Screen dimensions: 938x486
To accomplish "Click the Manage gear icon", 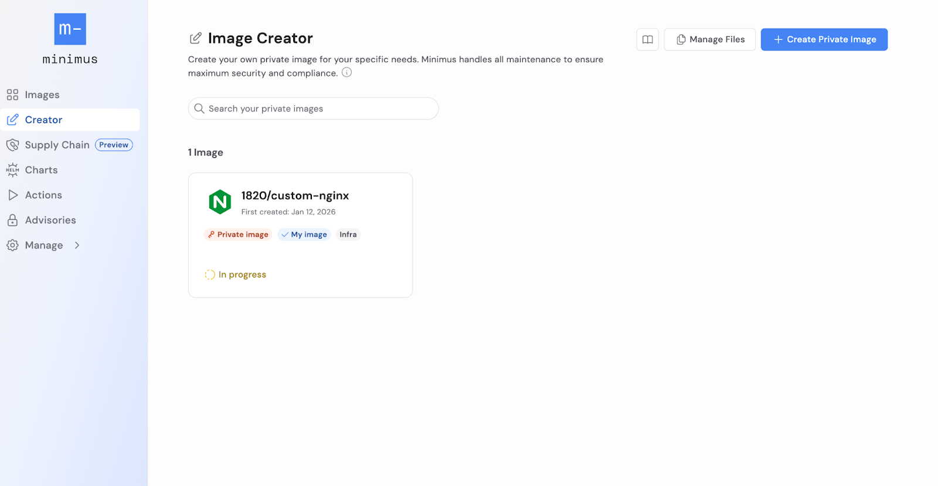I will pyautogui.click(x=12, y=245).
